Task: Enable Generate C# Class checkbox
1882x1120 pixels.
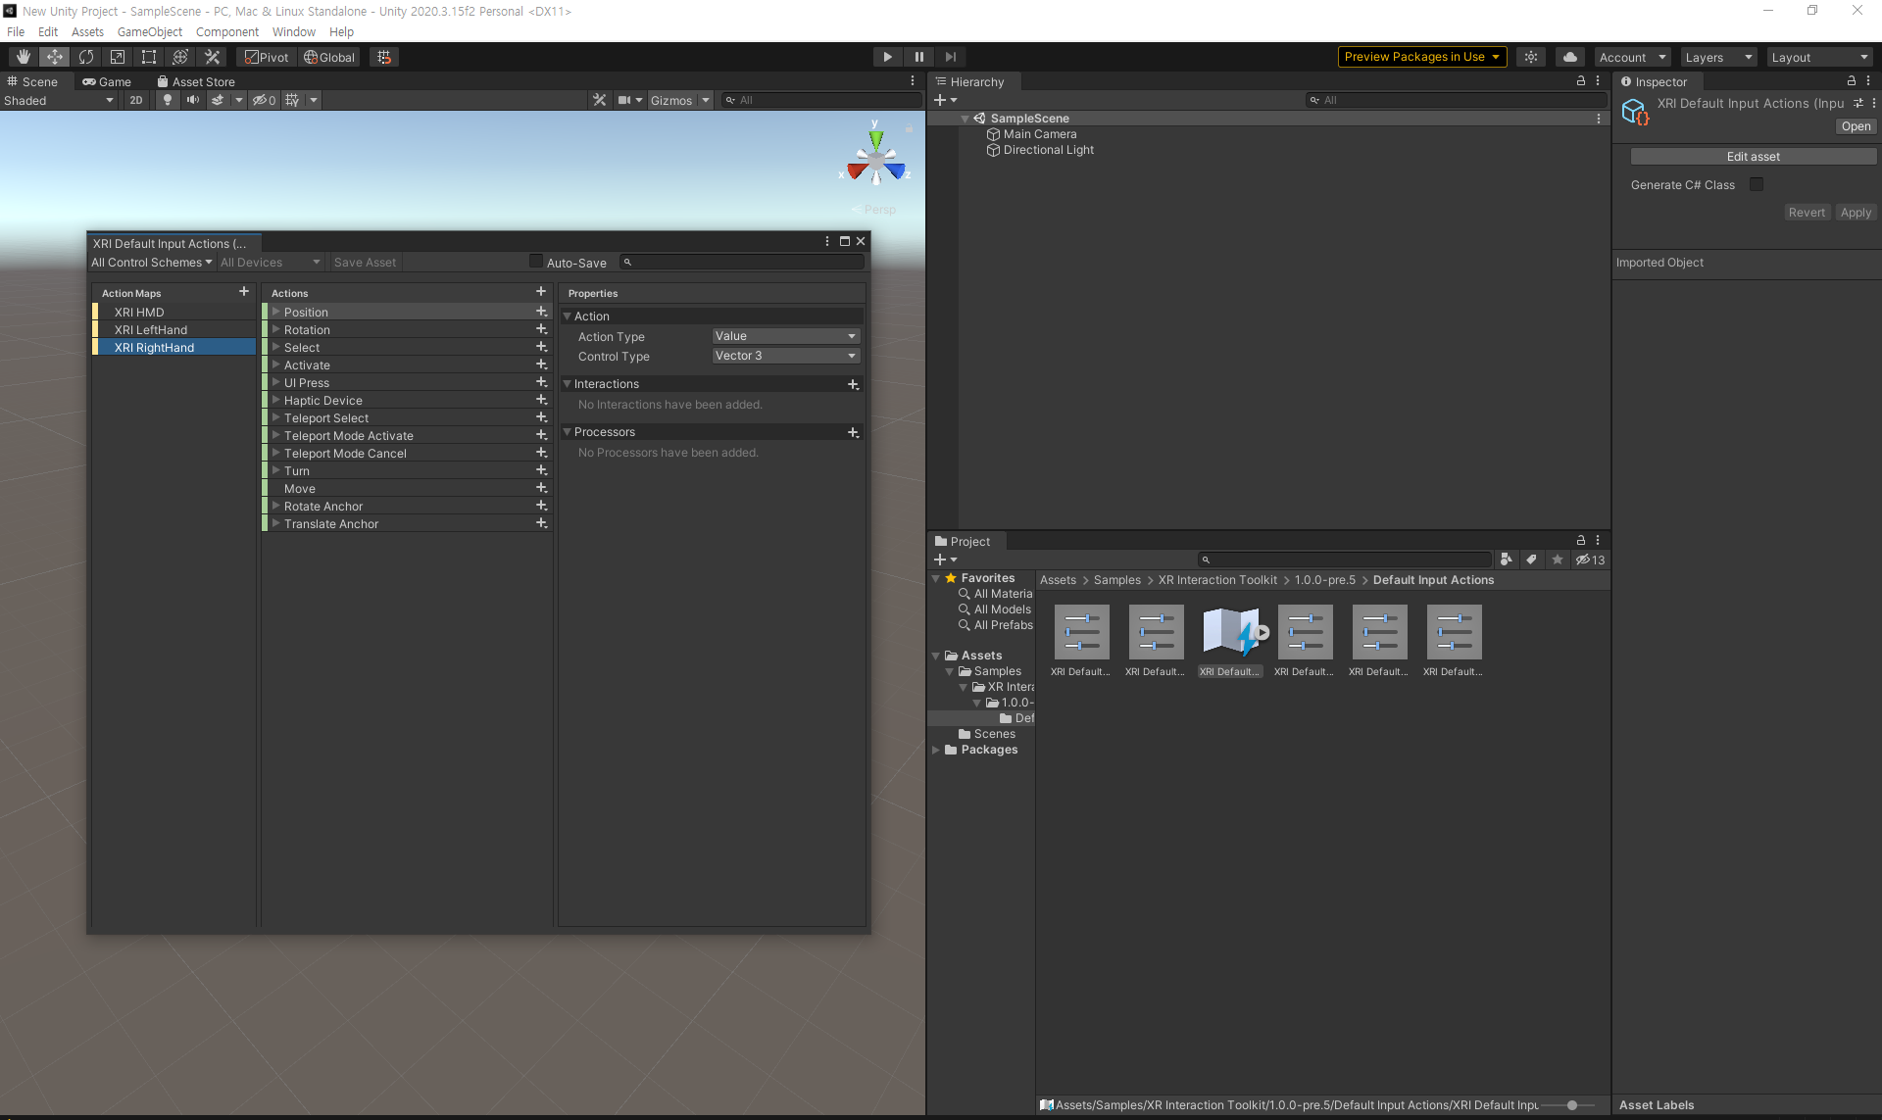Action: pos(1757,184)
